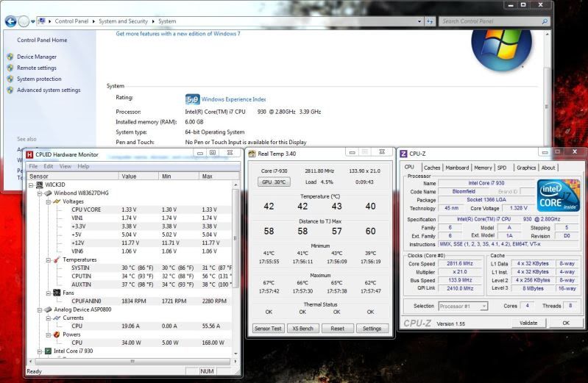Click the search magnifier in Control Panel
588x383 pixels.
(545, 21)
